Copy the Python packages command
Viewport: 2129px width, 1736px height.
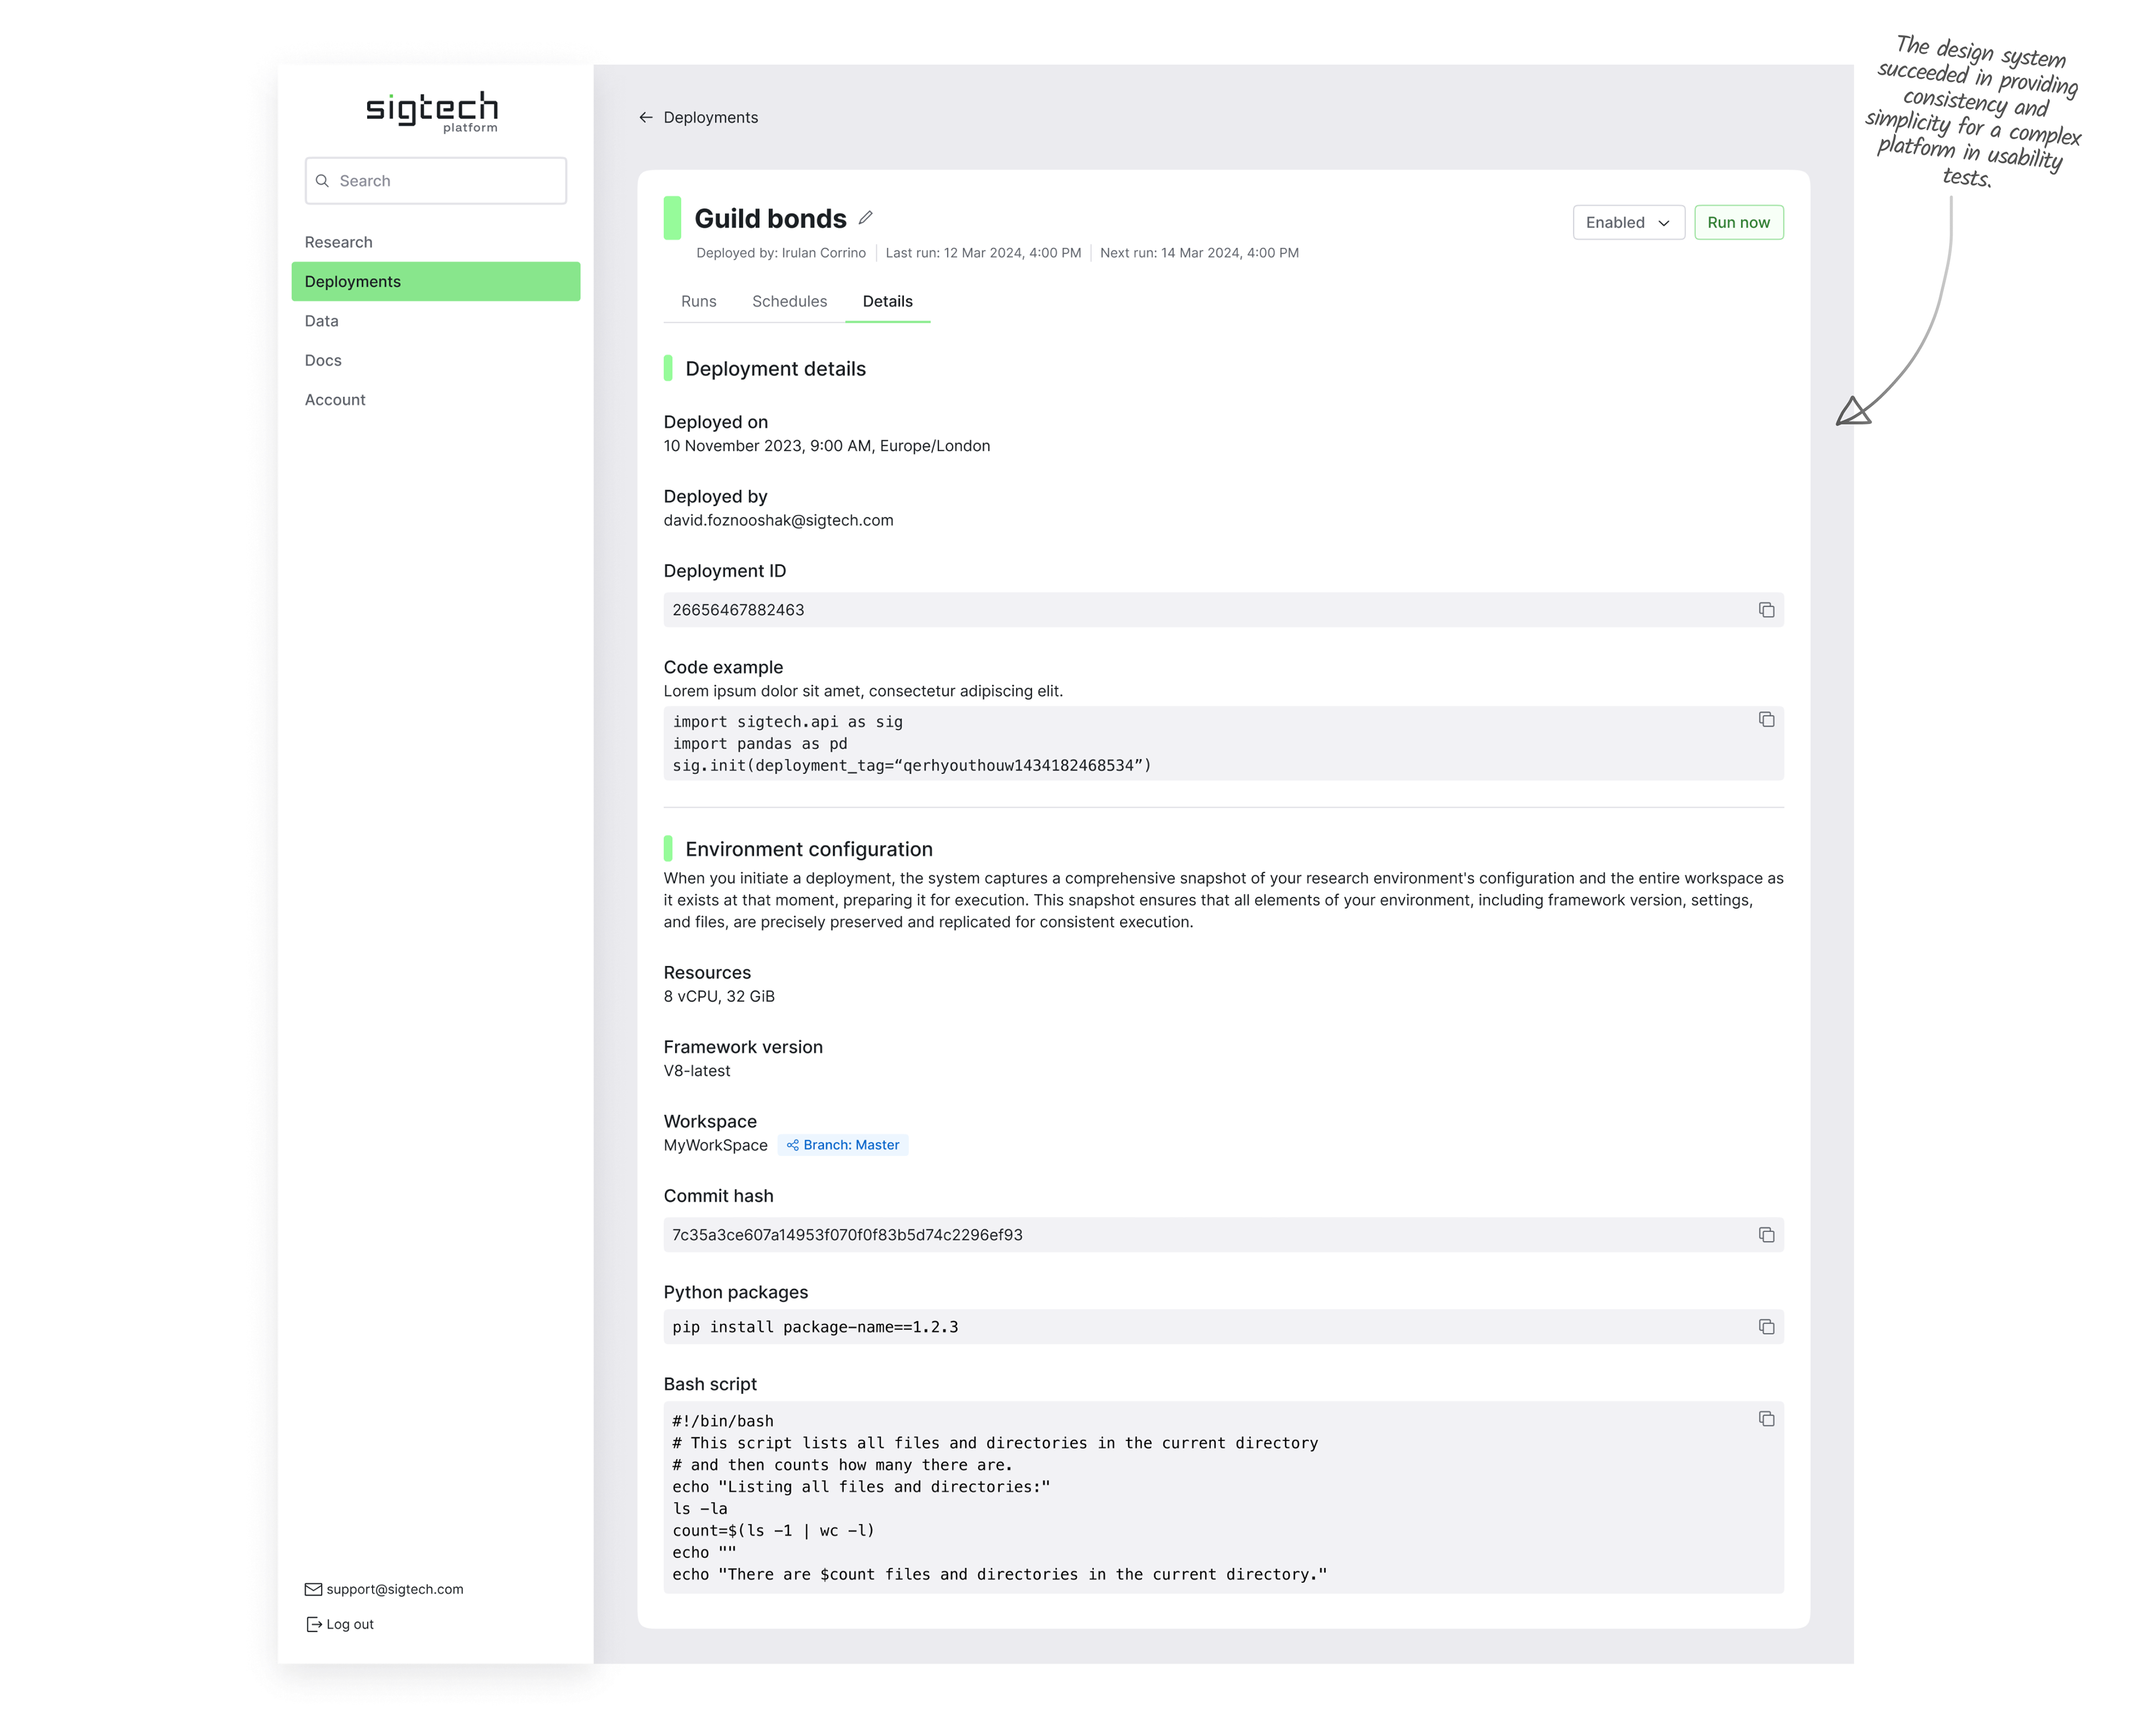[x=1766, y=1327]
